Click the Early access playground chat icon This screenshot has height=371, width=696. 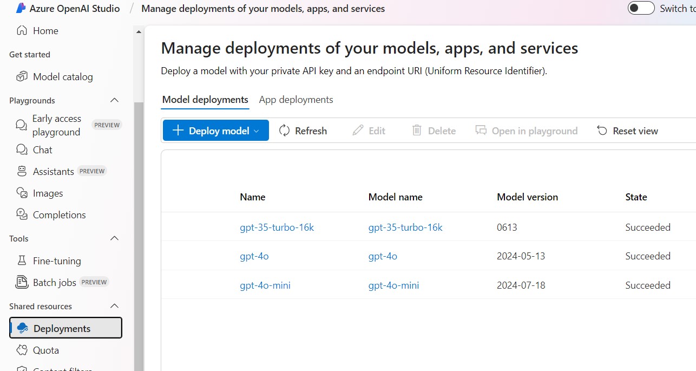pos(22,126)
